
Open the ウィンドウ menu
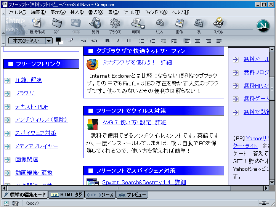156,12
